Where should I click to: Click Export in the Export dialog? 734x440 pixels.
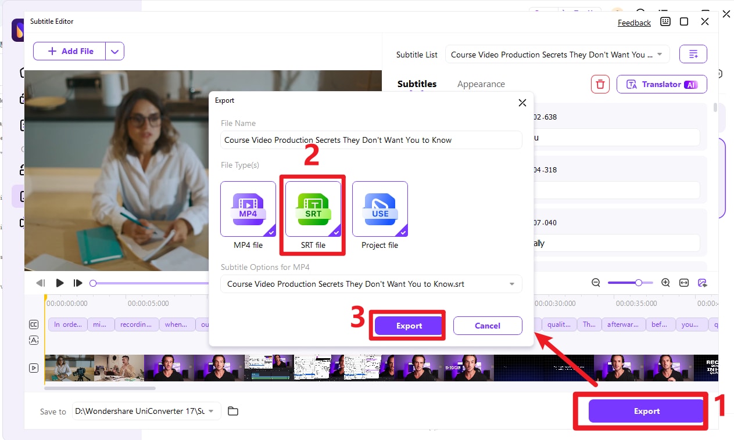(x=407, y=325)
